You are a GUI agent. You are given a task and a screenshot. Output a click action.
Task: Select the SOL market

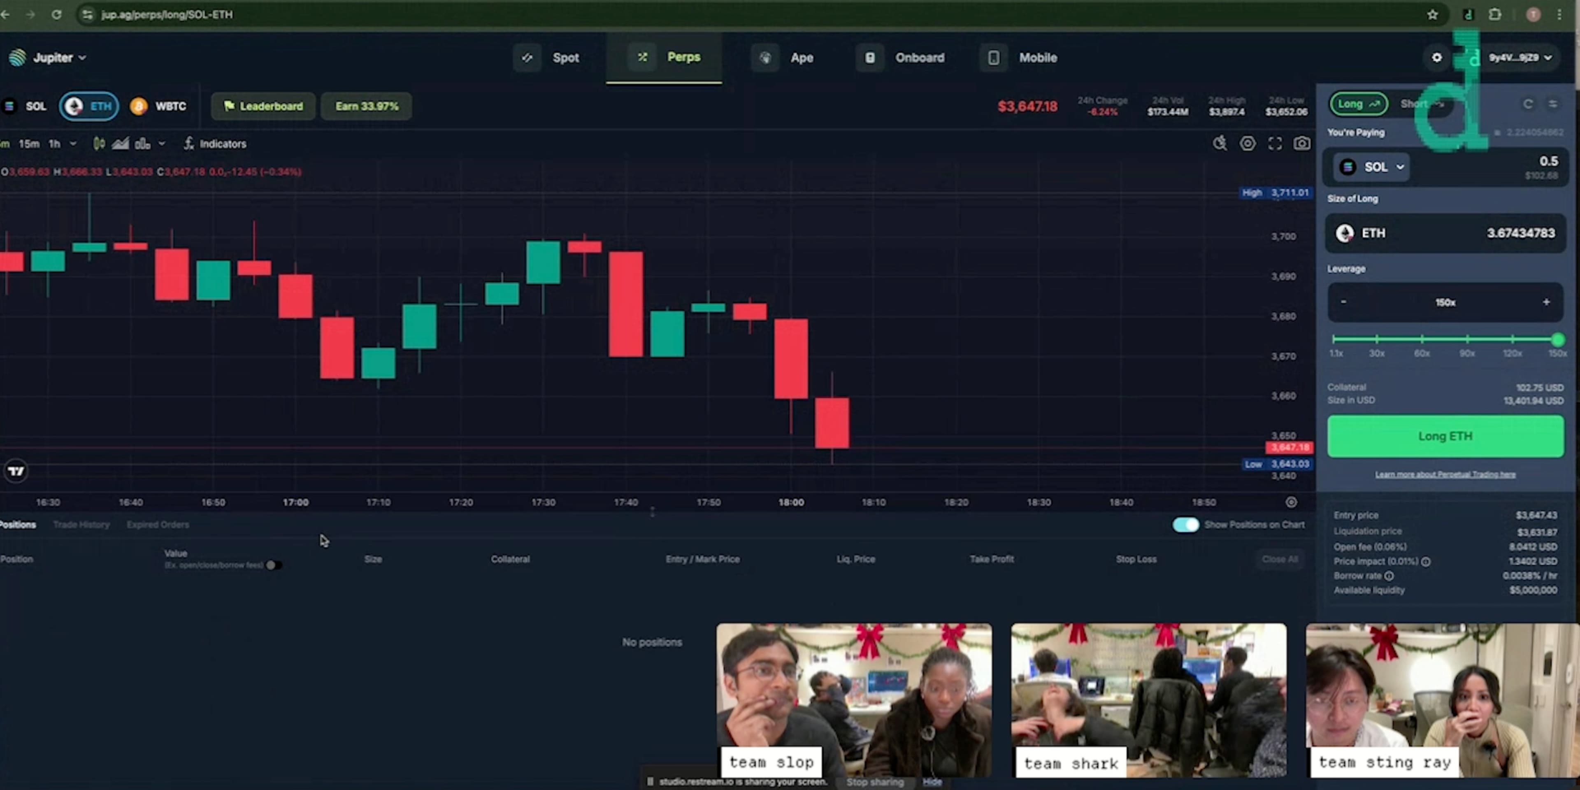26,106
